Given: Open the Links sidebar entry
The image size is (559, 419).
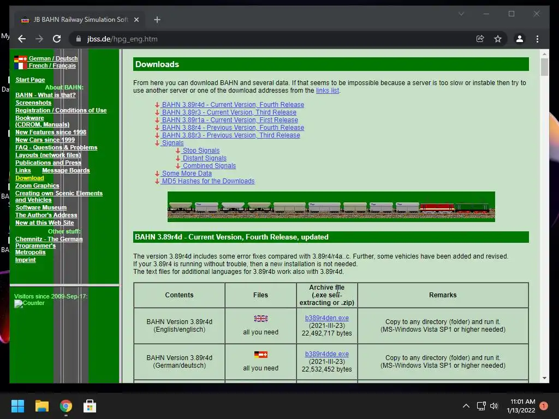Looking at the screenshot, I should 23,170.
